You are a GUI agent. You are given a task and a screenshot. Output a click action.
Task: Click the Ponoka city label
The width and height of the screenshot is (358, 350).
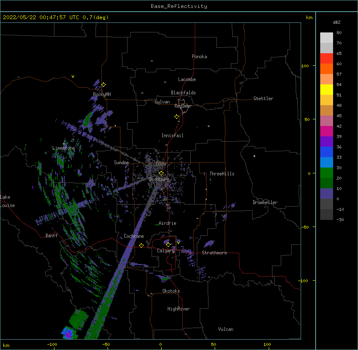[x=199, y=57]
